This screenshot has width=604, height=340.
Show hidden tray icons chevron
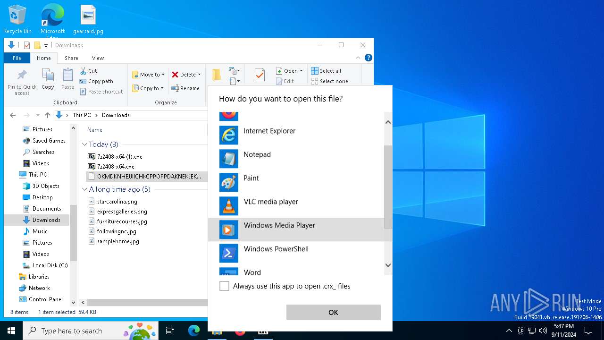[509, 331]
